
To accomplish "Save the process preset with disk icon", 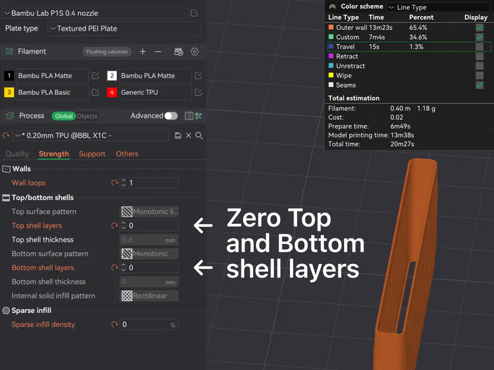I will pos(178,136).
